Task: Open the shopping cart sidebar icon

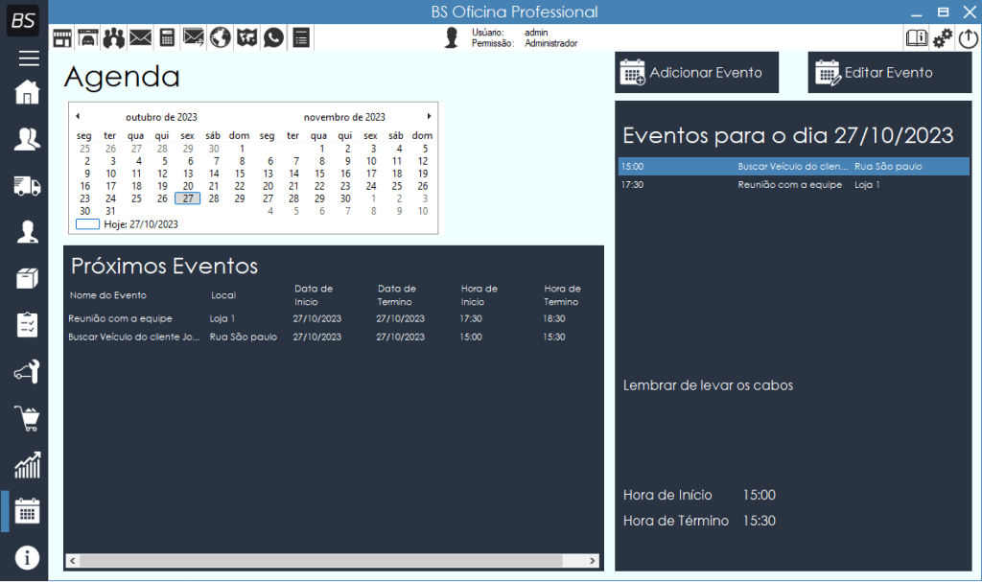Action: pyautogui.click(x=27, y=418)
